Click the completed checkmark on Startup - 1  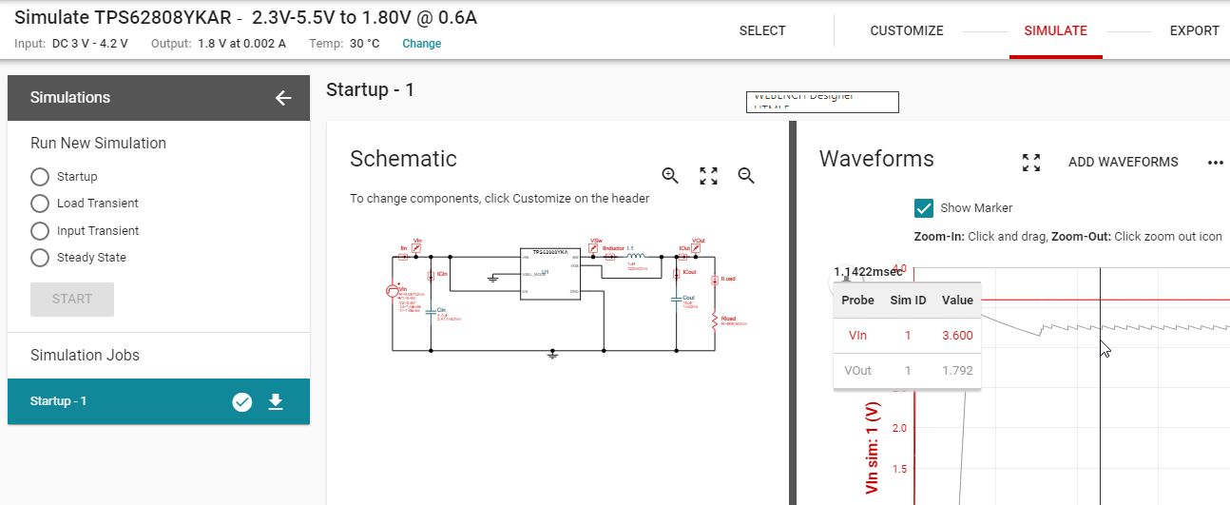click(242, 402)
